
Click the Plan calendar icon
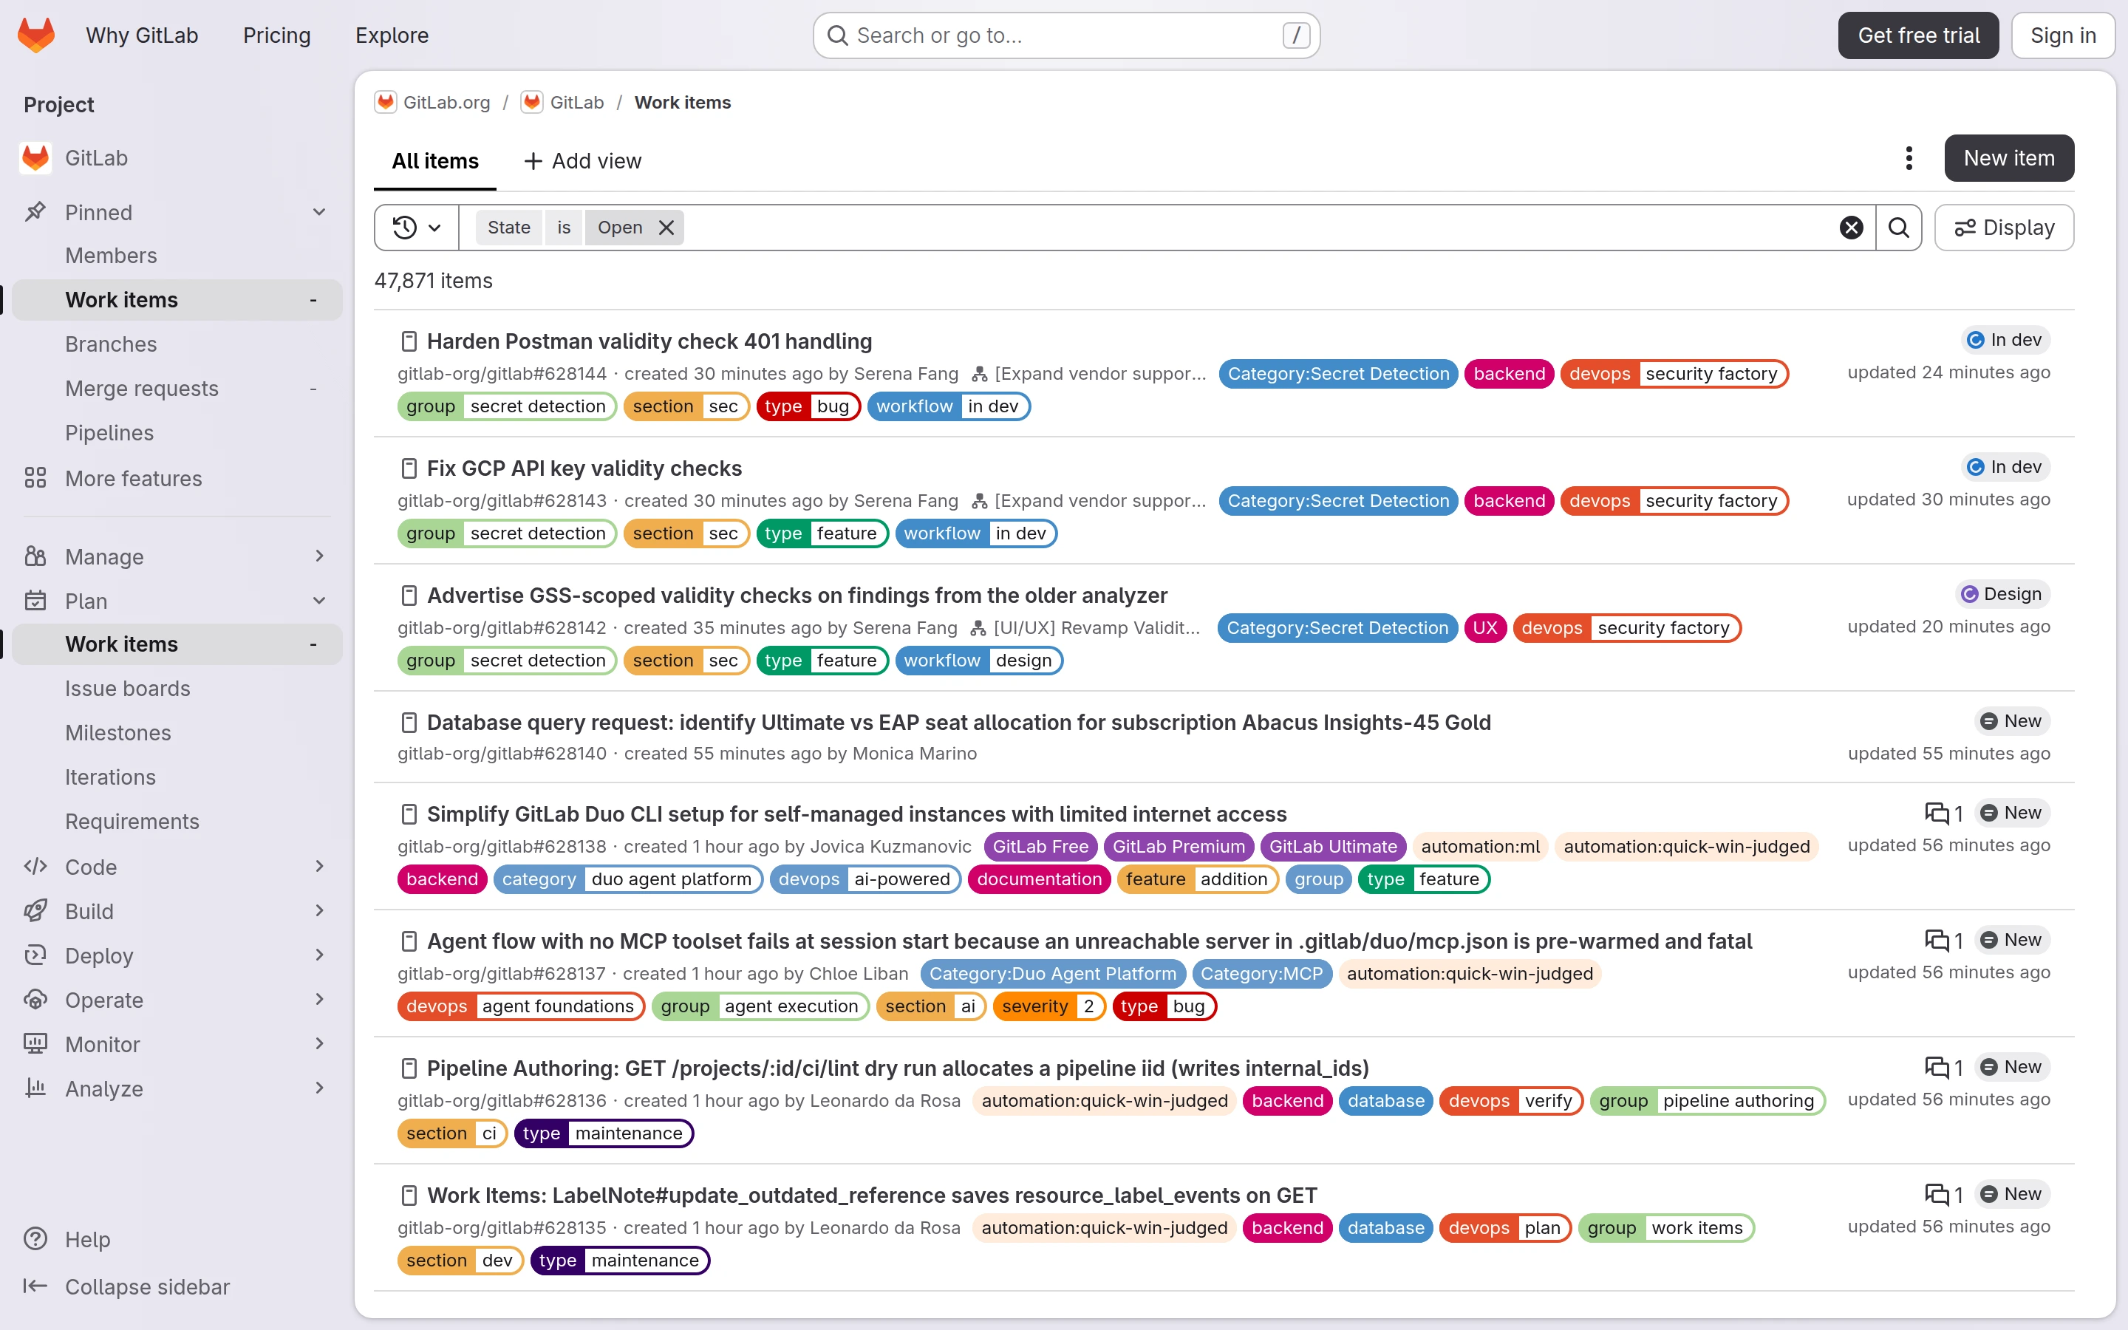pyautogui.click(x=35, y=601)
